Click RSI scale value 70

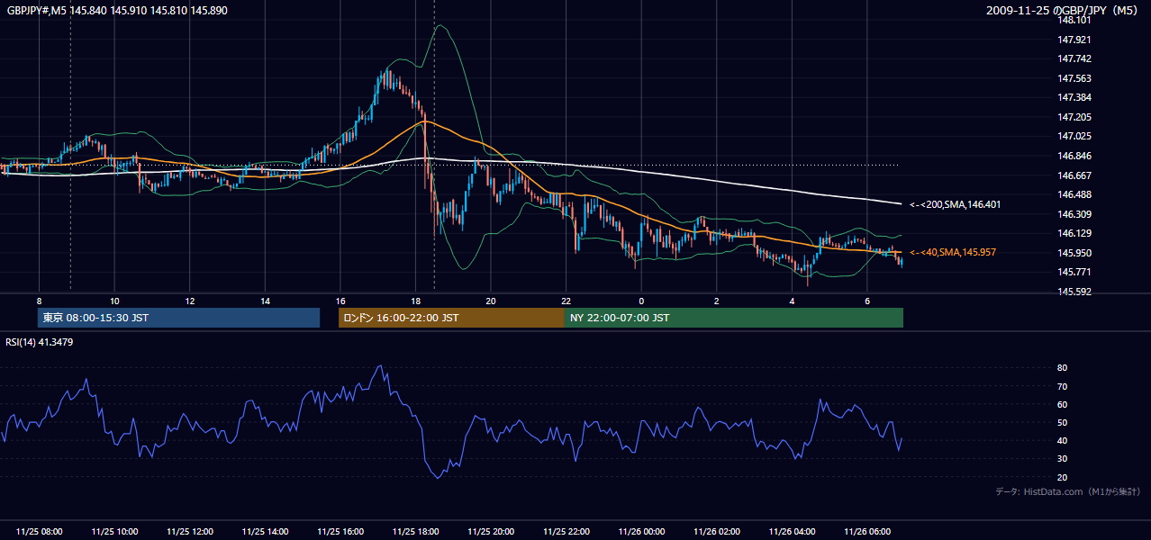coord(1062,386)
